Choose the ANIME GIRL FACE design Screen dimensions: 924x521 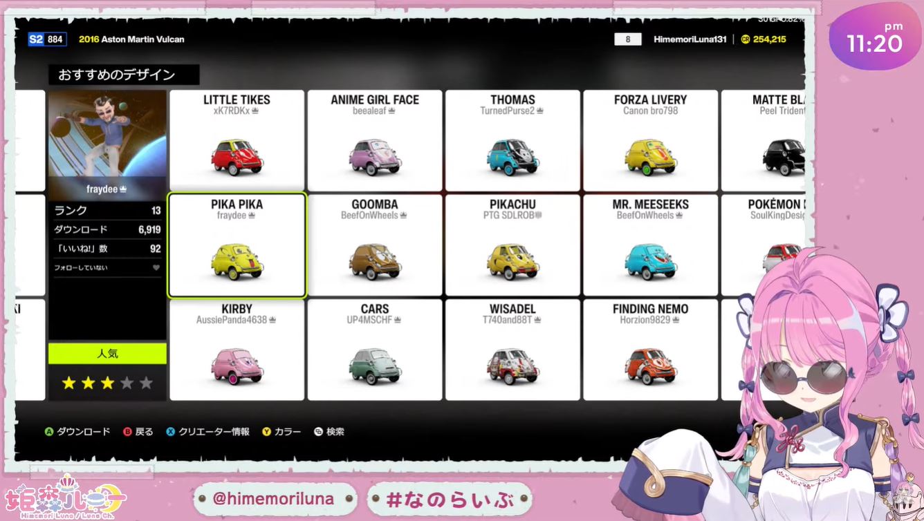(375, 141)
